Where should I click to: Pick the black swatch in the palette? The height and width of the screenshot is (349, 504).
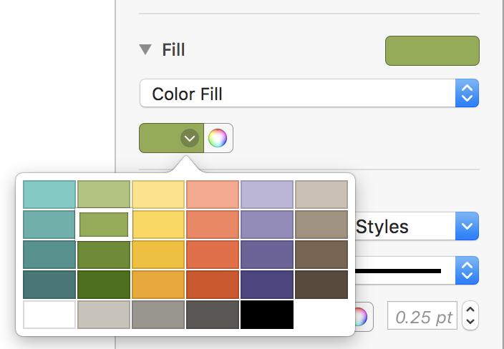pos(267,315)
